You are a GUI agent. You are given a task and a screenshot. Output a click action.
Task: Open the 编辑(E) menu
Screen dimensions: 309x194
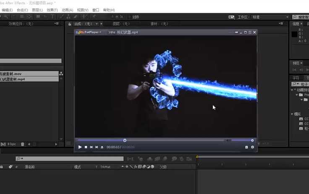click(7, 10)
